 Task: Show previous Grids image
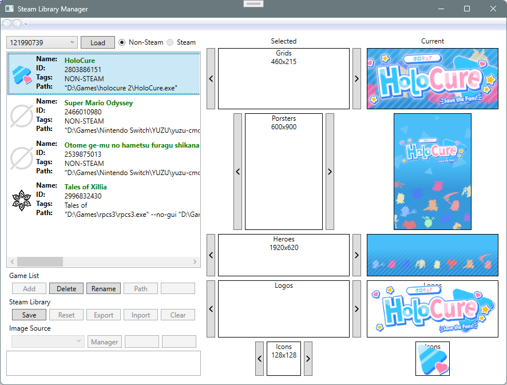[x=211, y=78]
